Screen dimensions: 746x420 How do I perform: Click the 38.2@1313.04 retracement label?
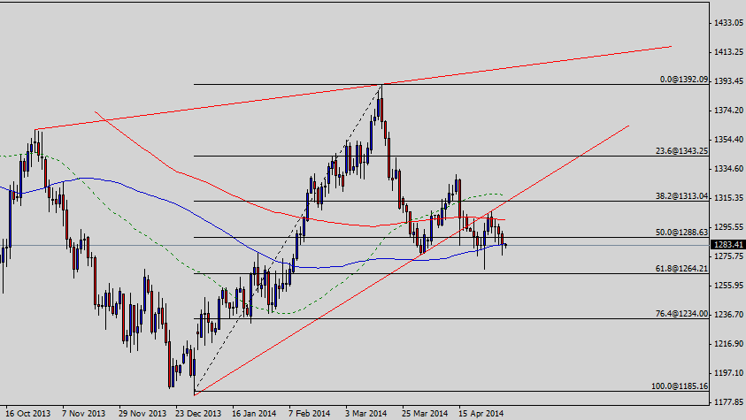point(682,195)
